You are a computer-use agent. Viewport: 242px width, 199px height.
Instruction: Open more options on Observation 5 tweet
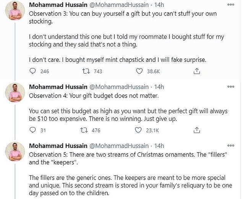231,146
